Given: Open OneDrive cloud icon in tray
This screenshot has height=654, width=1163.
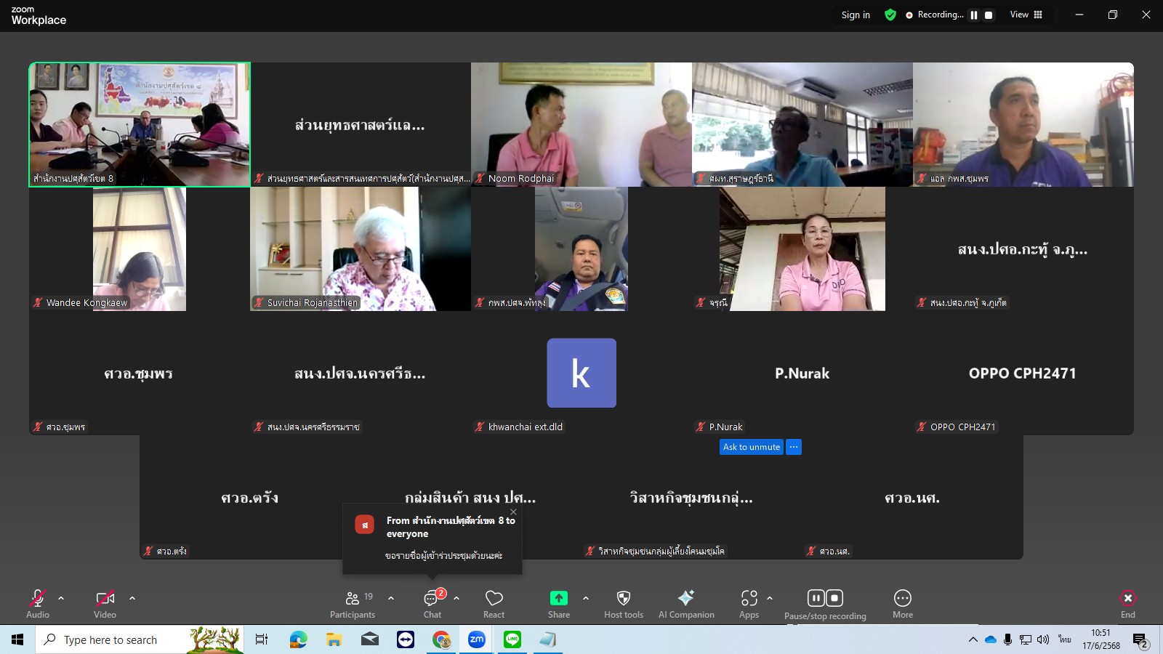Looking at the screenshot, I should [990, 639].
